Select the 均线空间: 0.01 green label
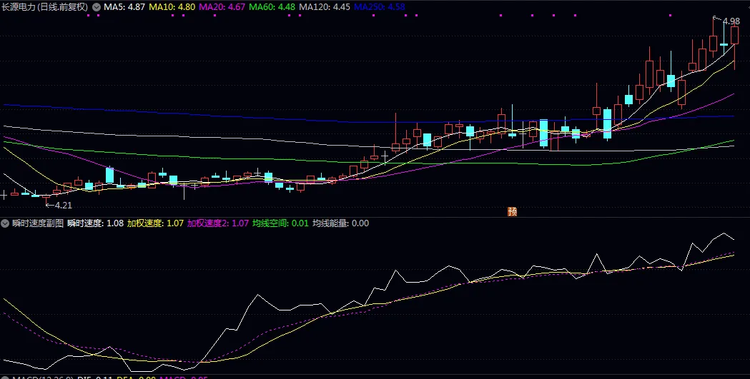This screenshot has width=750, height=379. tap(281, 223)
